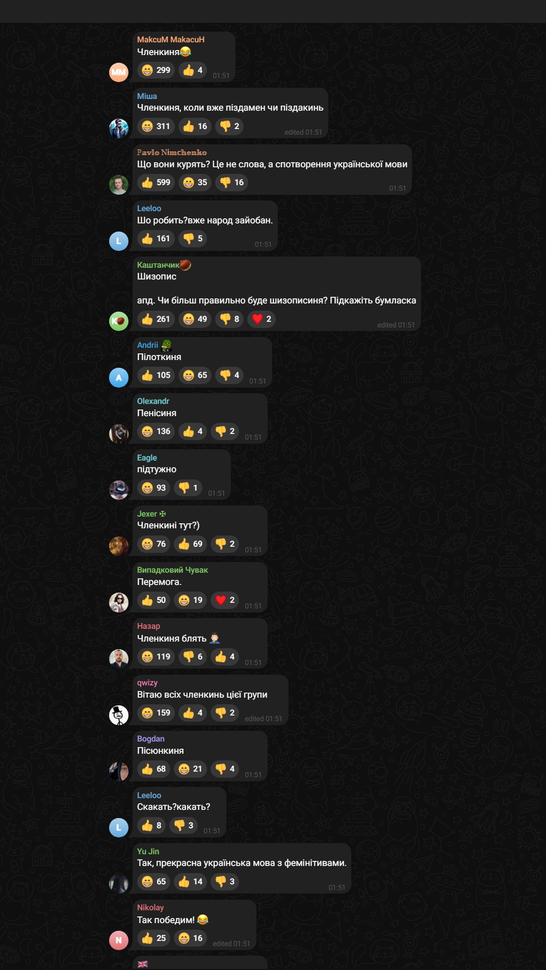Click the laughing 16 reaction on Nikolay's message
The height and width of the screenshot is (970, 546).
coord(190,938)
